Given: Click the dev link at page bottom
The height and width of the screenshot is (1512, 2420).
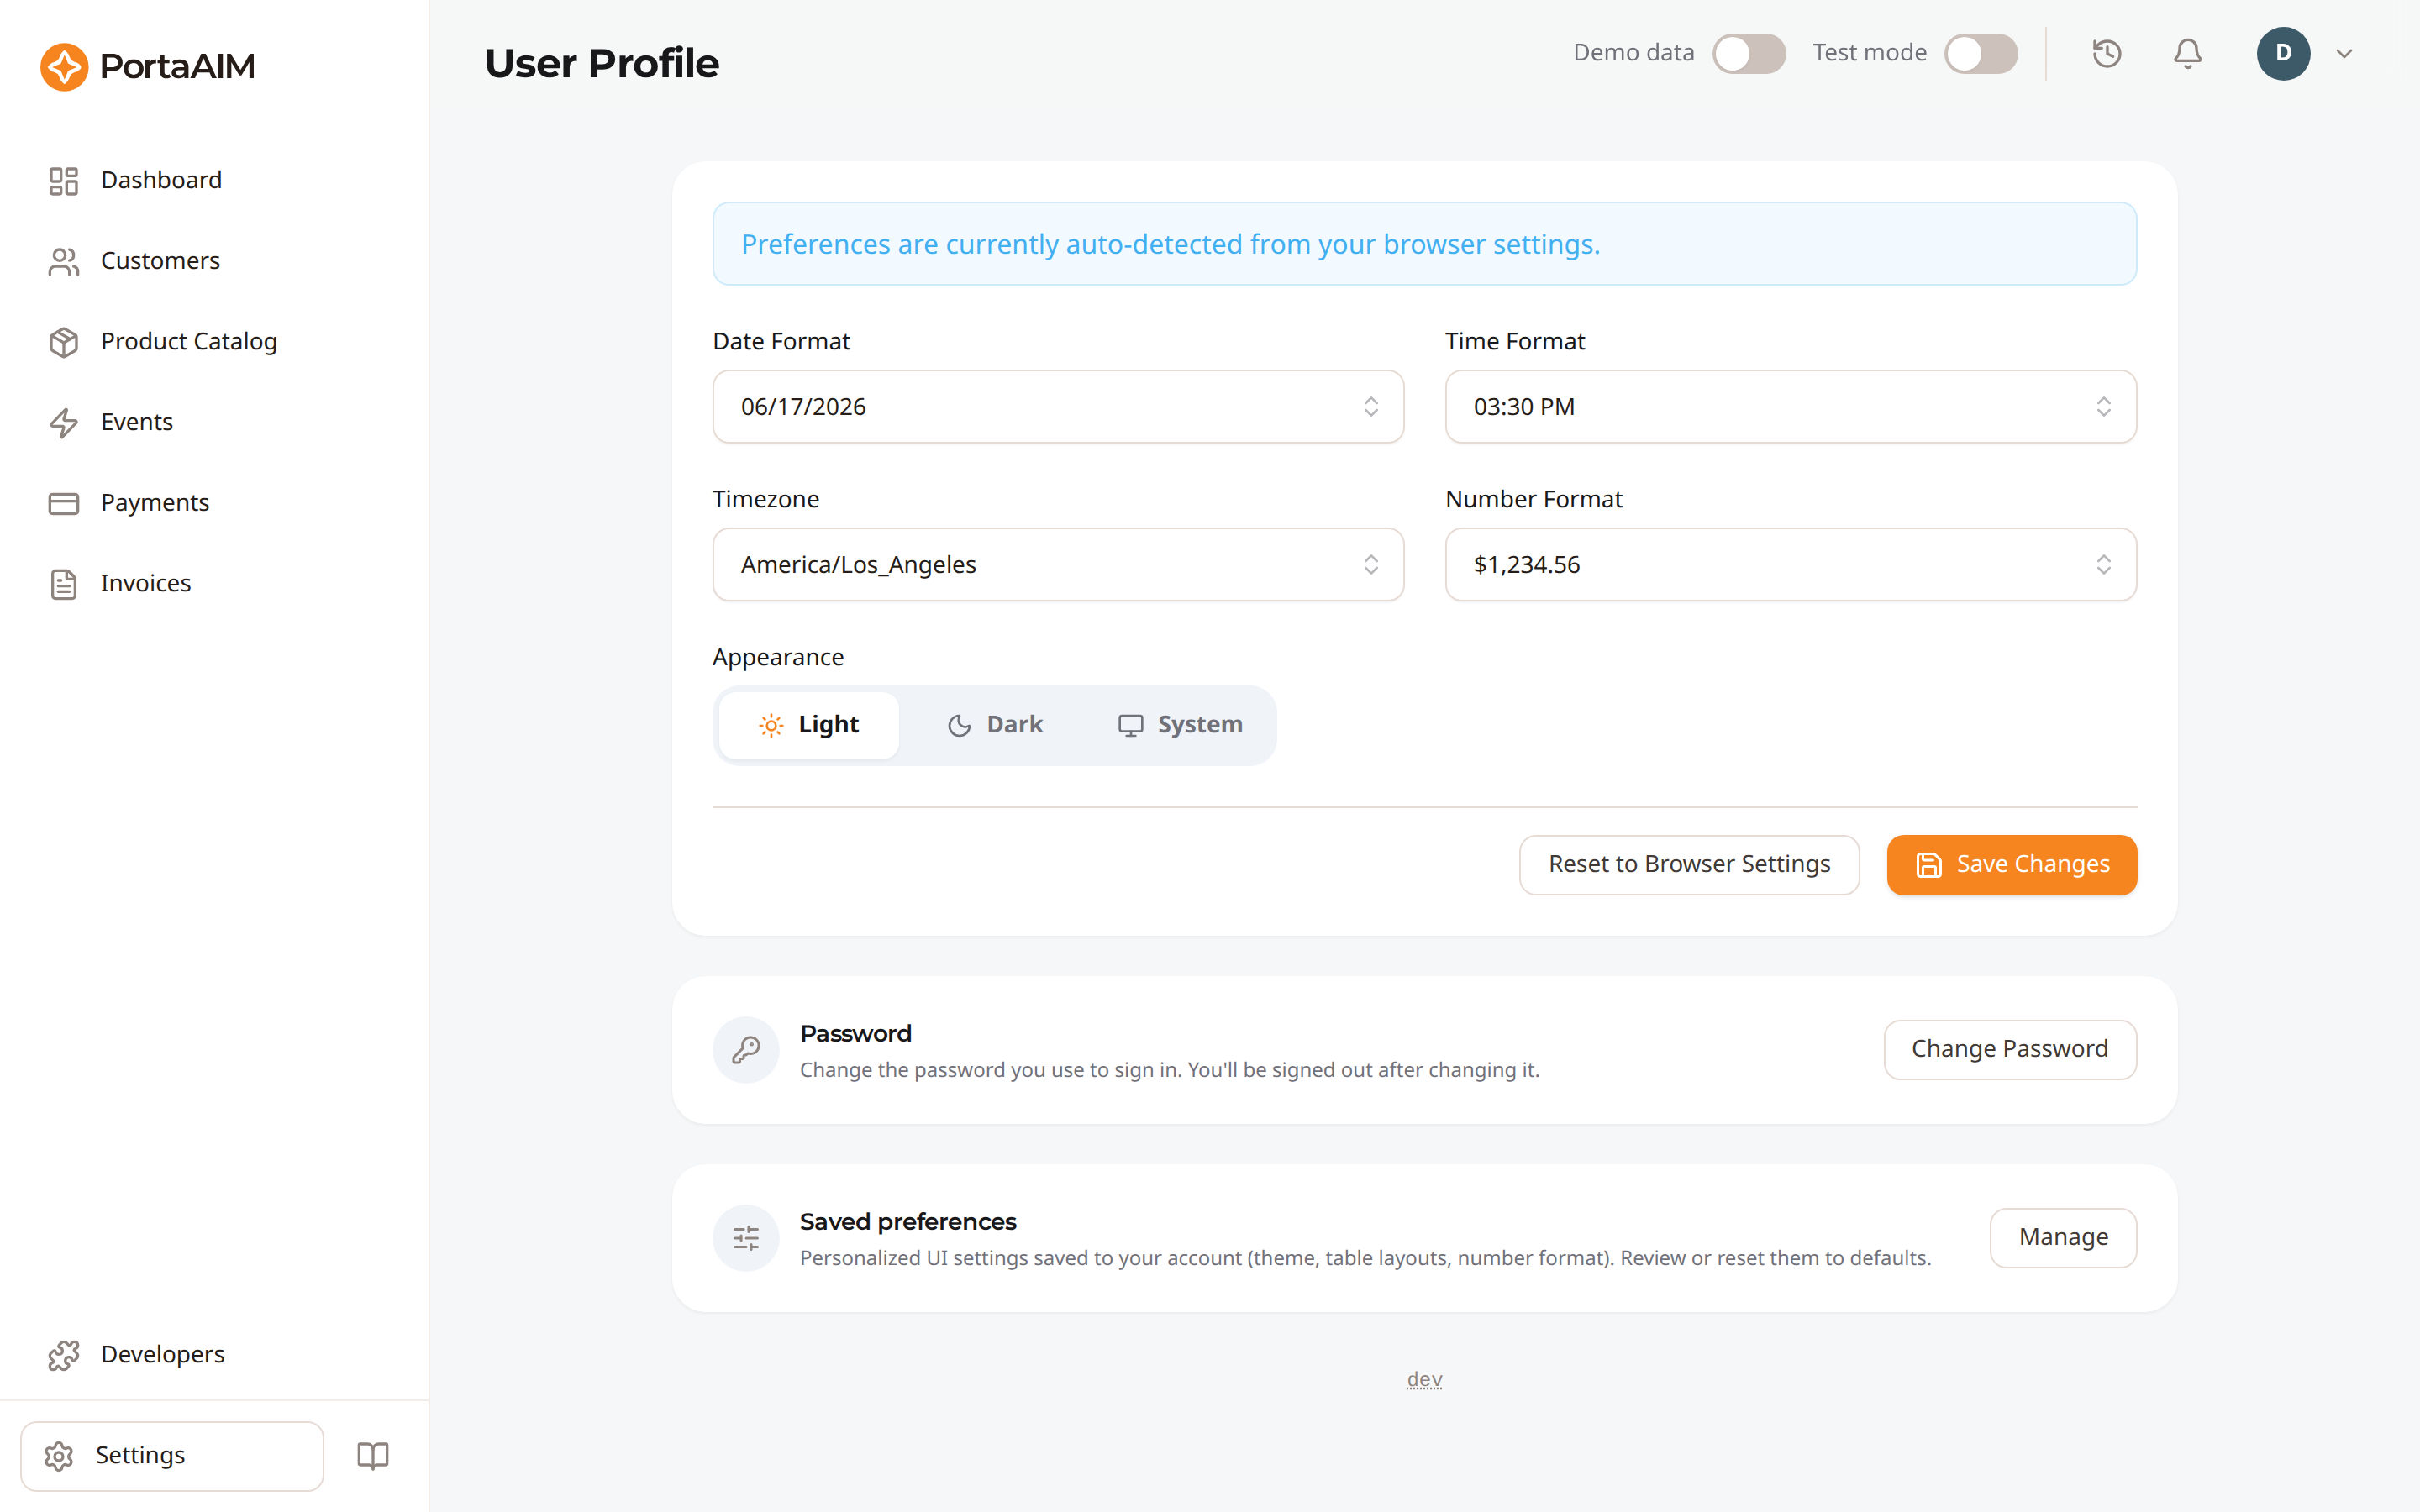Looking at the screenshot, I should [1424, 1379].
